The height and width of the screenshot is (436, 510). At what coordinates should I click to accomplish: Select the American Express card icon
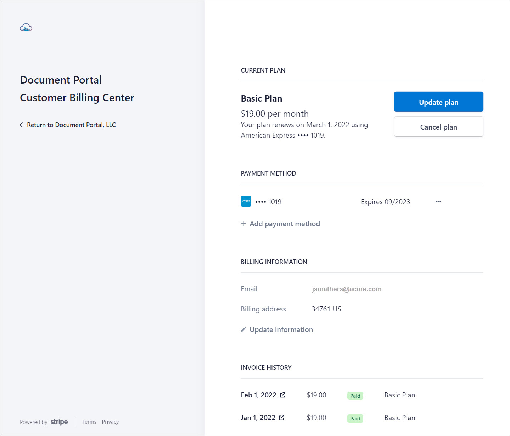point(246,201)
